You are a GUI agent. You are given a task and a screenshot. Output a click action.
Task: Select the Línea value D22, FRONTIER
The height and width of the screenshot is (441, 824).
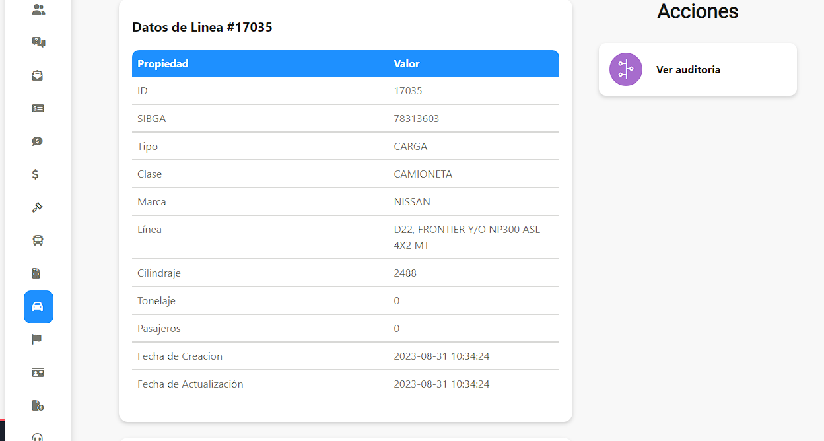(467, 238)
